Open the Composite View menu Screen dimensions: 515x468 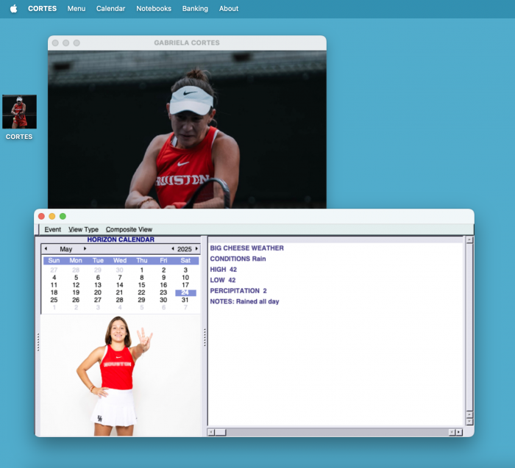coord(129,230)
